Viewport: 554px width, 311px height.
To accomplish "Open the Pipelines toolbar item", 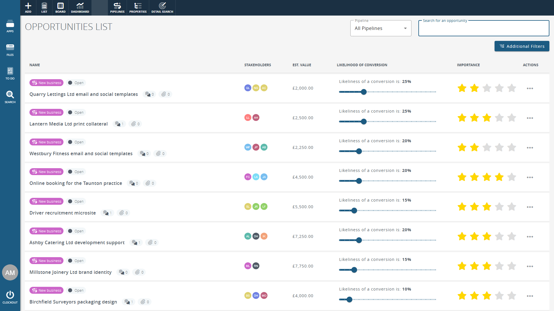I will tap(117, 8).
